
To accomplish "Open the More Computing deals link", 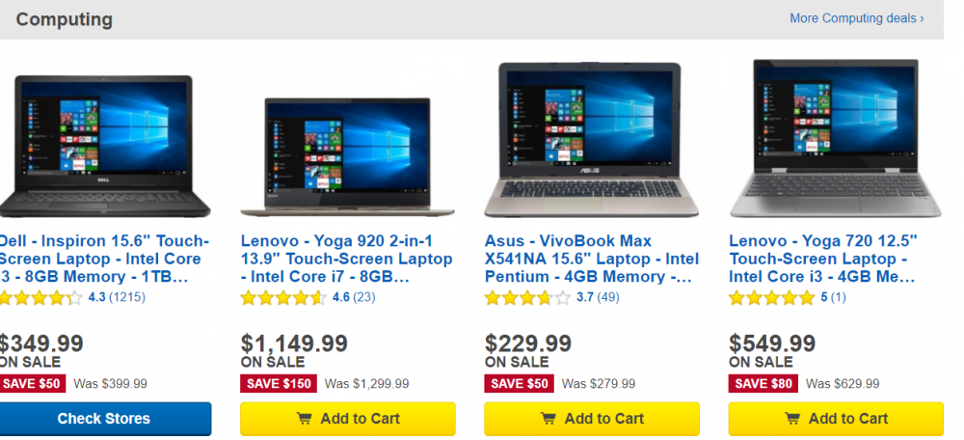I will coord(856,18).
